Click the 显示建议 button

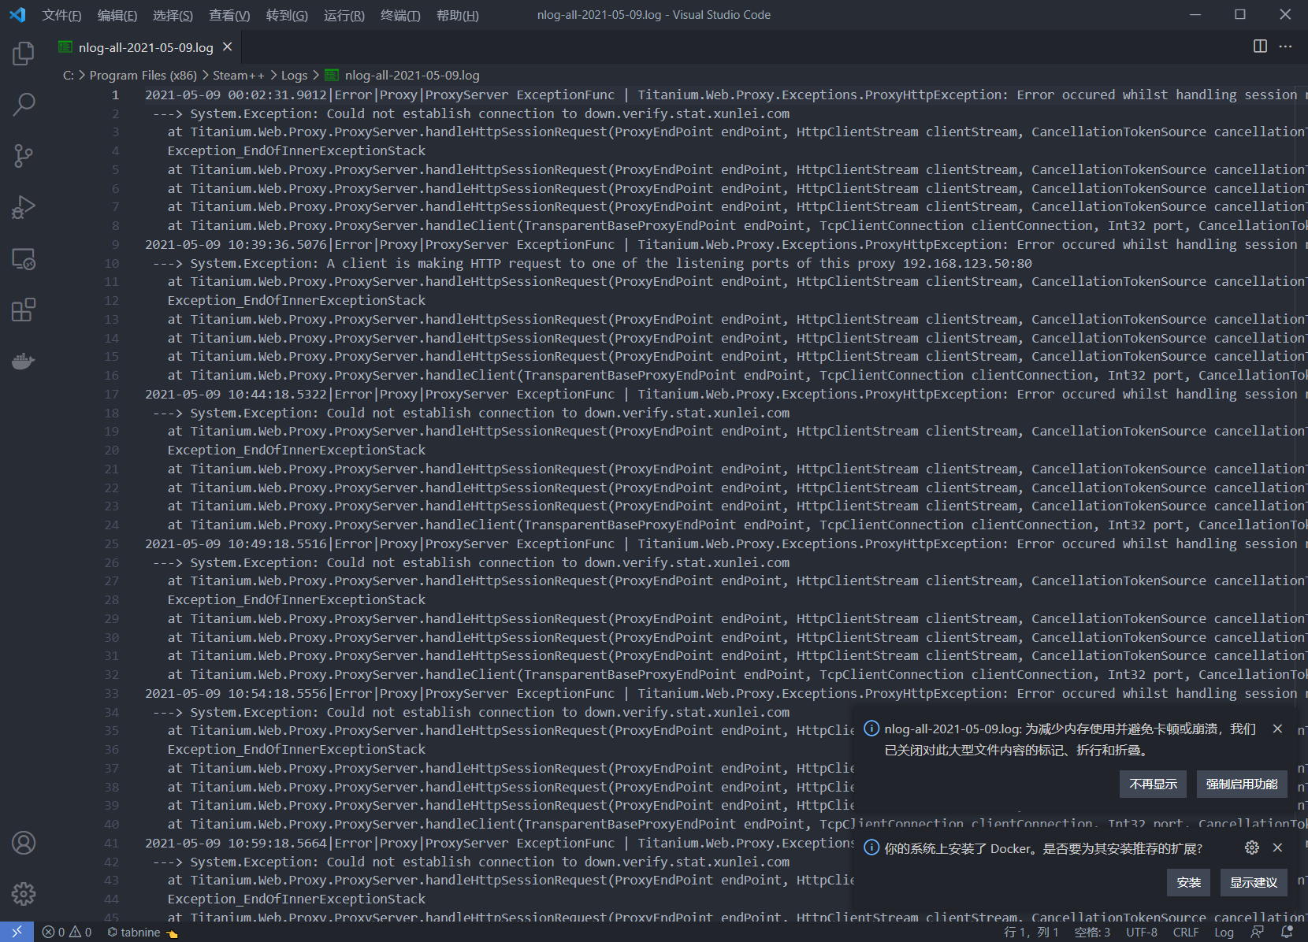(1254, 882)
